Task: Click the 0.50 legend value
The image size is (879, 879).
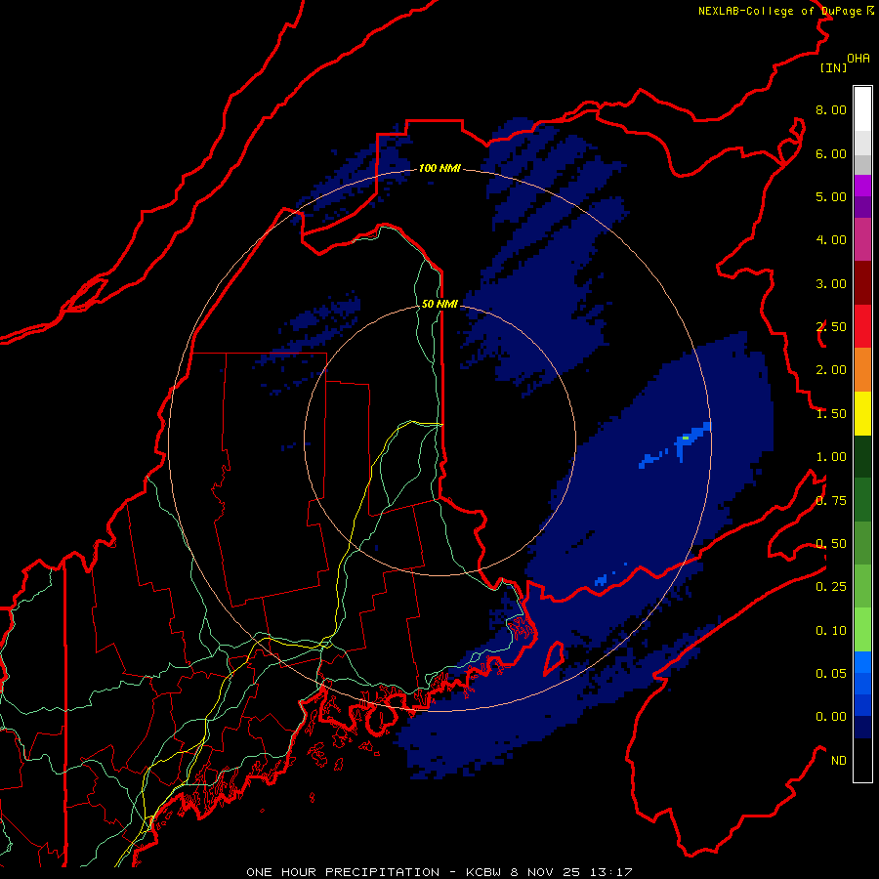Action: (x=831, y=544)
